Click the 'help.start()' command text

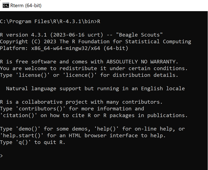22,136
